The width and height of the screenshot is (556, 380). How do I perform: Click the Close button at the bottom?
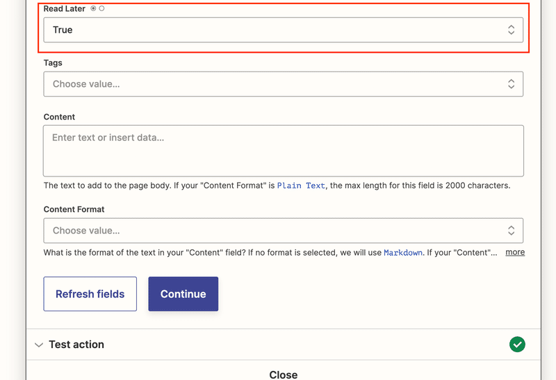pos(284,374)
